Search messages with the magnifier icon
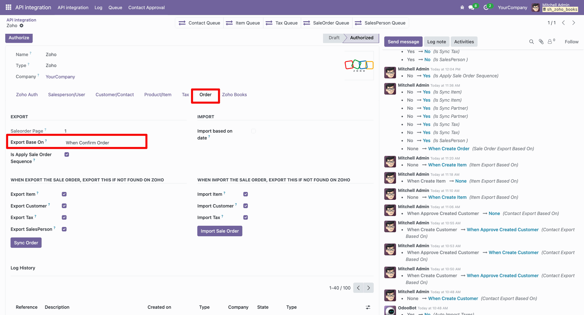 531,42
